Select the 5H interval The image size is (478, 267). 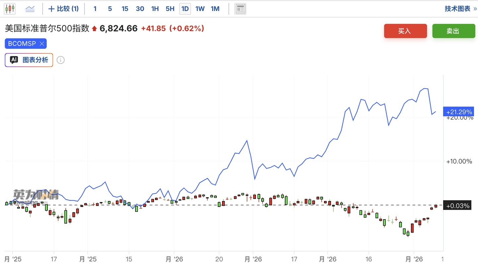tap(170, 9)
